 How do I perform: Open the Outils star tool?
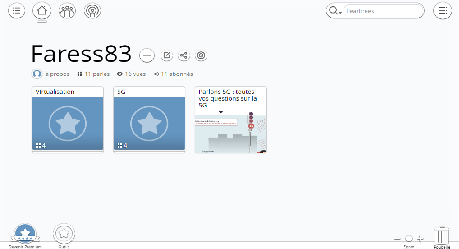pyautogui.click(x=64, y=234)
